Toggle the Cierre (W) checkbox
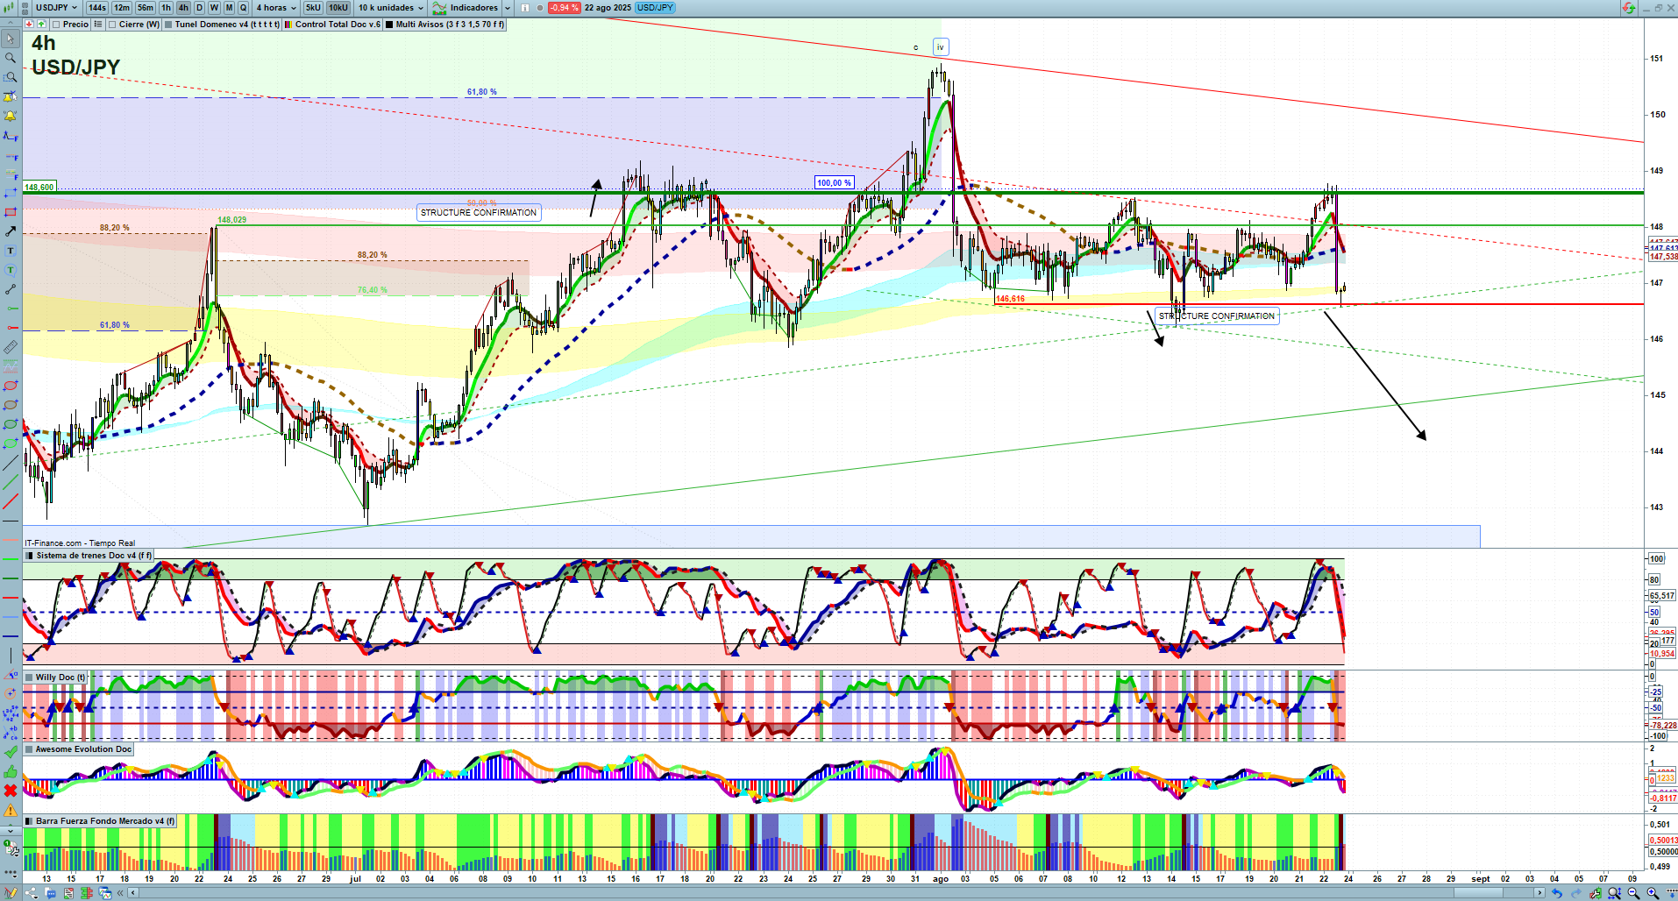1678x901 pixels. [113, 25]
